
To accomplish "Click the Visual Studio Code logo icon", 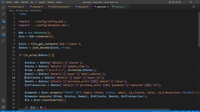I will point(2,2).
